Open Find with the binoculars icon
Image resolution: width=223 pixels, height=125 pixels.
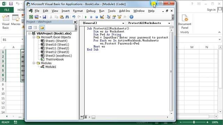(x=67, y=17)
